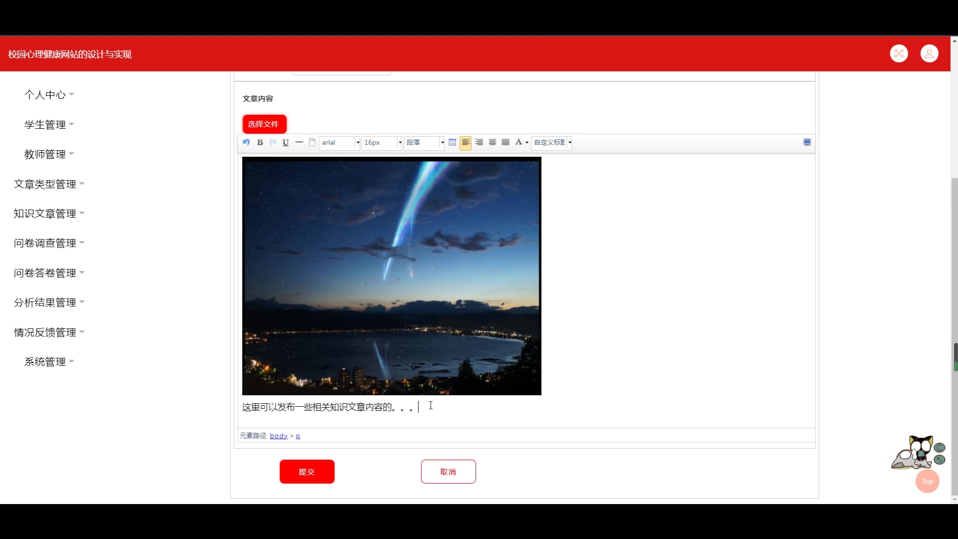Open 系统管理 in the sidebar
Screen dimensions: 958x539
49,362
